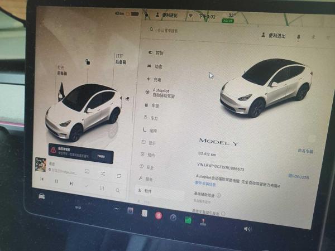Pause the current song

point(56,181)
